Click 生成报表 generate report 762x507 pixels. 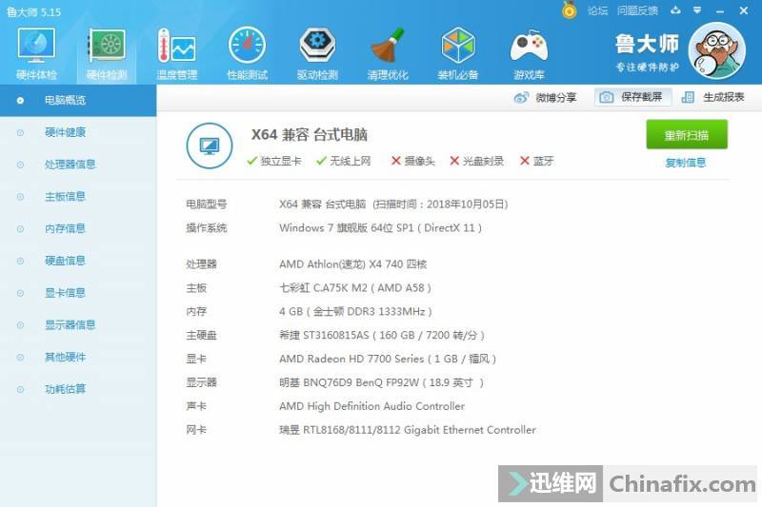click(x=713, y=97)
